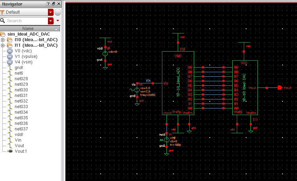Screen dimensions: 297x181
Task: Click the filter options ellipsis button
Action: point(58,12)
